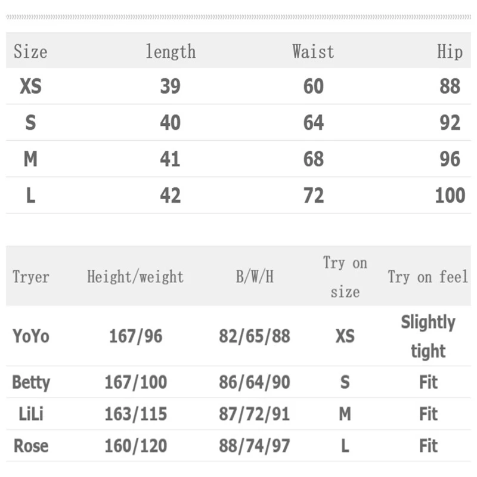The height and width of the screenshot is (477, 477).
Task: Click Betty's measurements 86/64/90
Action: (255, 382)
